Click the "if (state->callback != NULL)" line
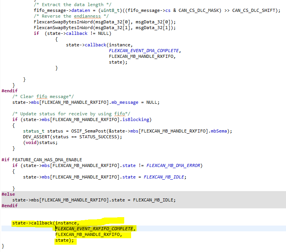The height and width of the screenshot is (252, 286). (72, 33)
